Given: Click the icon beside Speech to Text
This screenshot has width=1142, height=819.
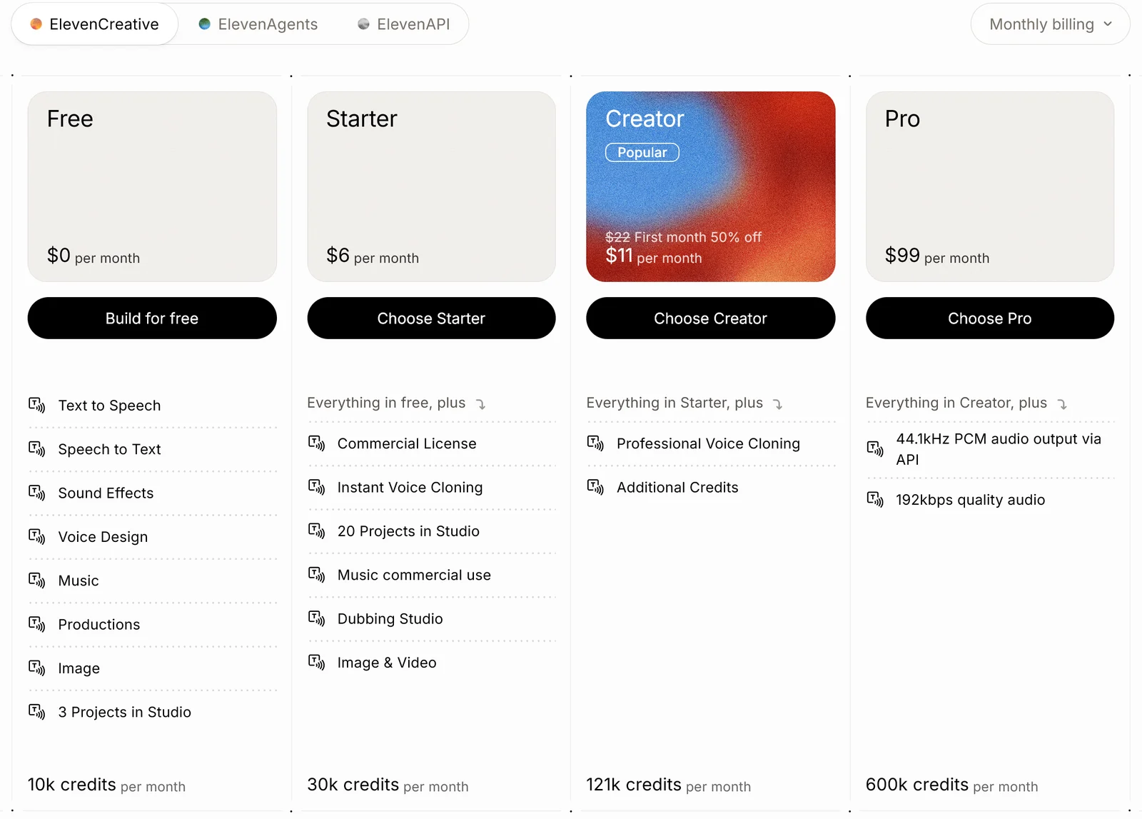Looking at the screenshot, I should [x=37, y=449].
